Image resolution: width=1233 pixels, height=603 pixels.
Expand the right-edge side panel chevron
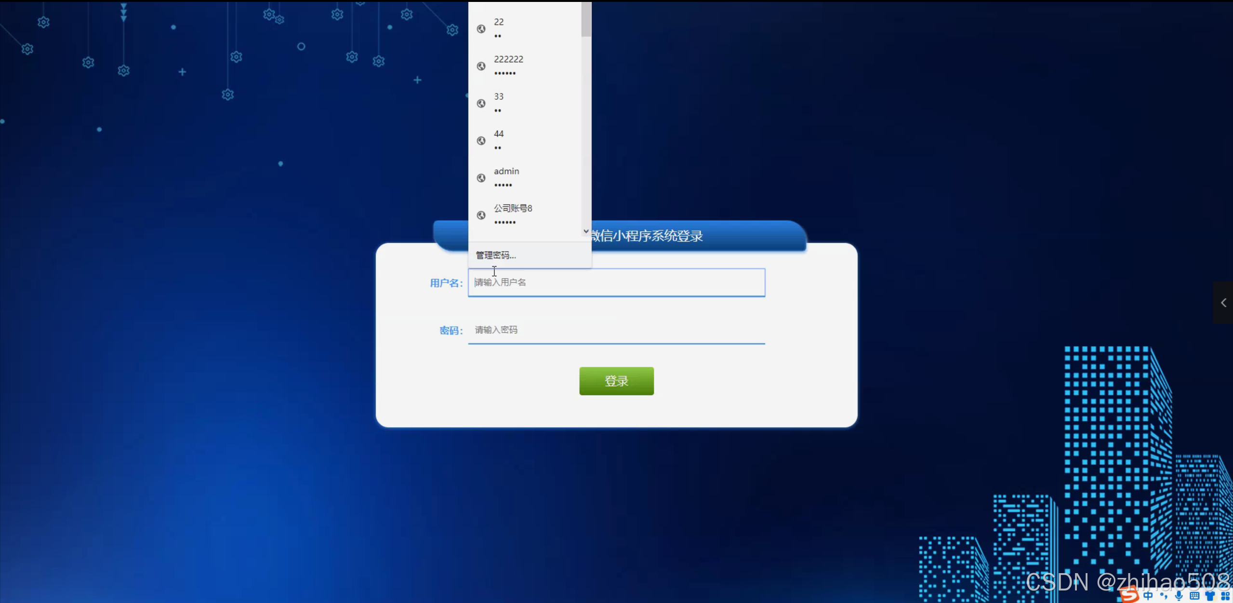click(1223, 303)
